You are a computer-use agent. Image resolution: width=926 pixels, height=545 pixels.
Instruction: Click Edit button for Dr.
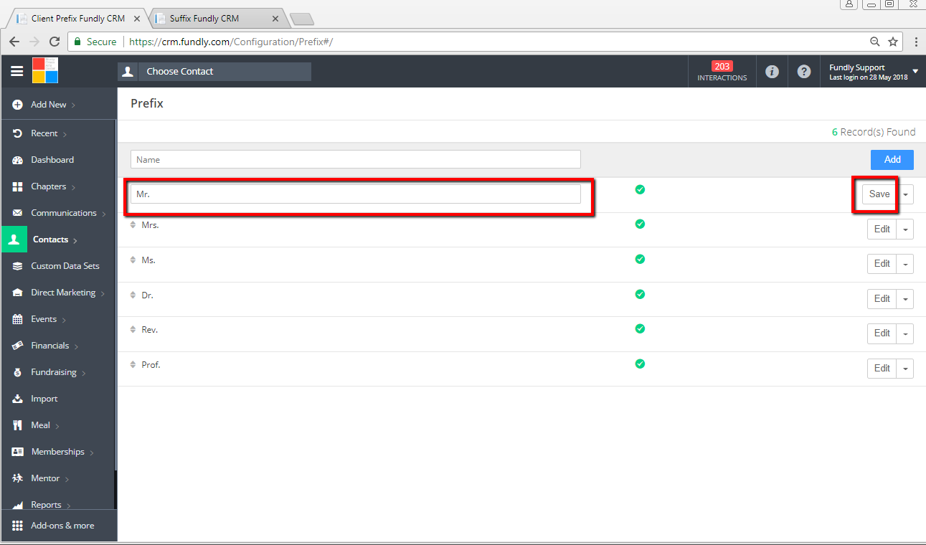coord(882,299)
